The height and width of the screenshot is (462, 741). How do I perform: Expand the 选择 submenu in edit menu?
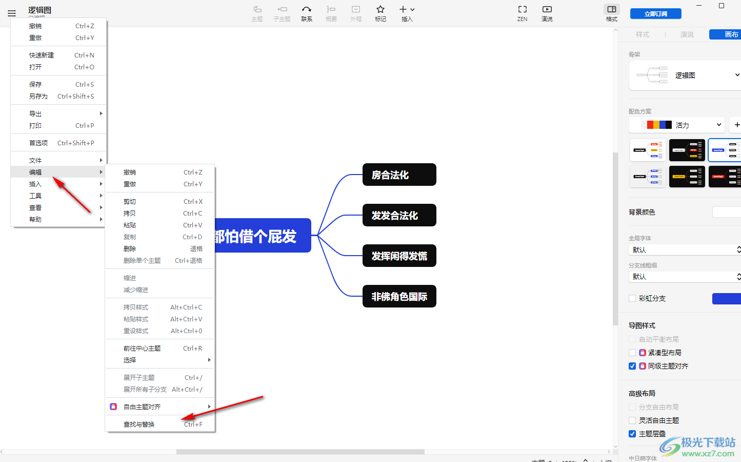(x=160, y=360)
